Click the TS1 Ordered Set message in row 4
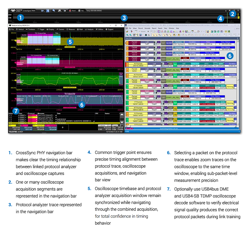Viewport: 250px width, 236px height. tap(46, 121)
